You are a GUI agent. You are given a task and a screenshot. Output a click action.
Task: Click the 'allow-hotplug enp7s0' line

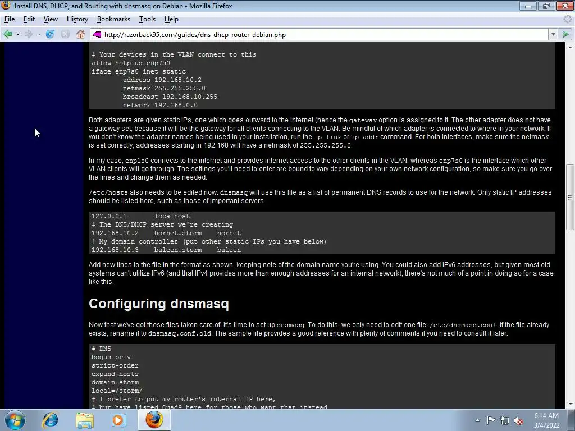[x=130, y=63]
